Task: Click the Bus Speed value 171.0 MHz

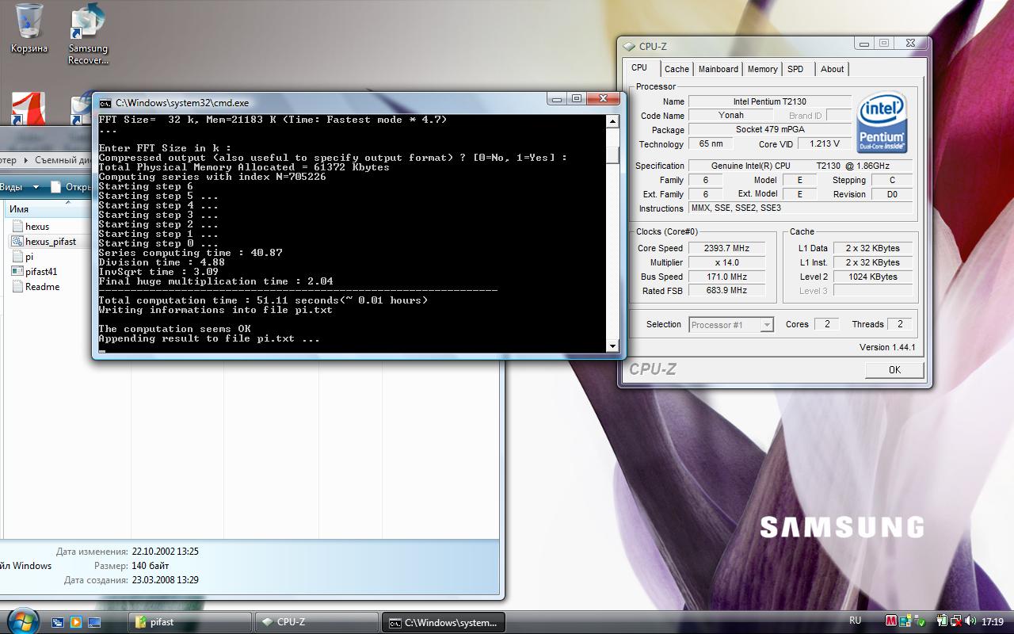Action: 727,277
